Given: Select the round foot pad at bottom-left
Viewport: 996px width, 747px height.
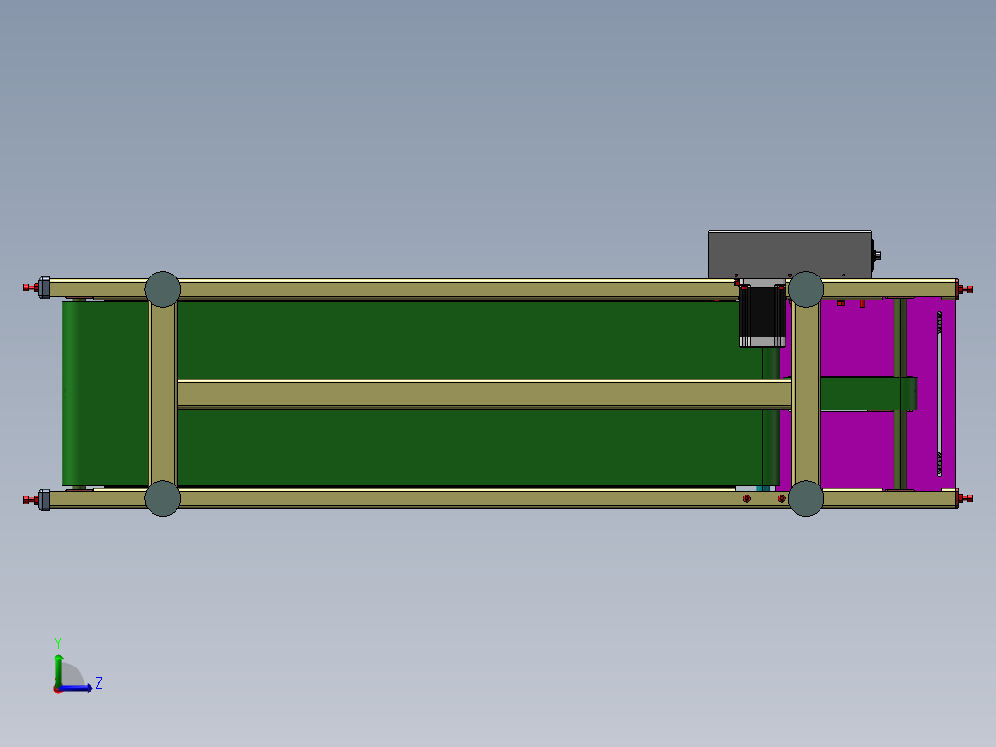Looking at the screenshot, I should coord(163,498).
